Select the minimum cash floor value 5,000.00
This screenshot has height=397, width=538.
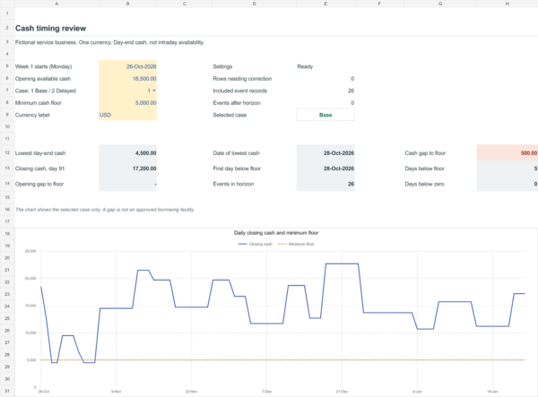tap(128, 103)
